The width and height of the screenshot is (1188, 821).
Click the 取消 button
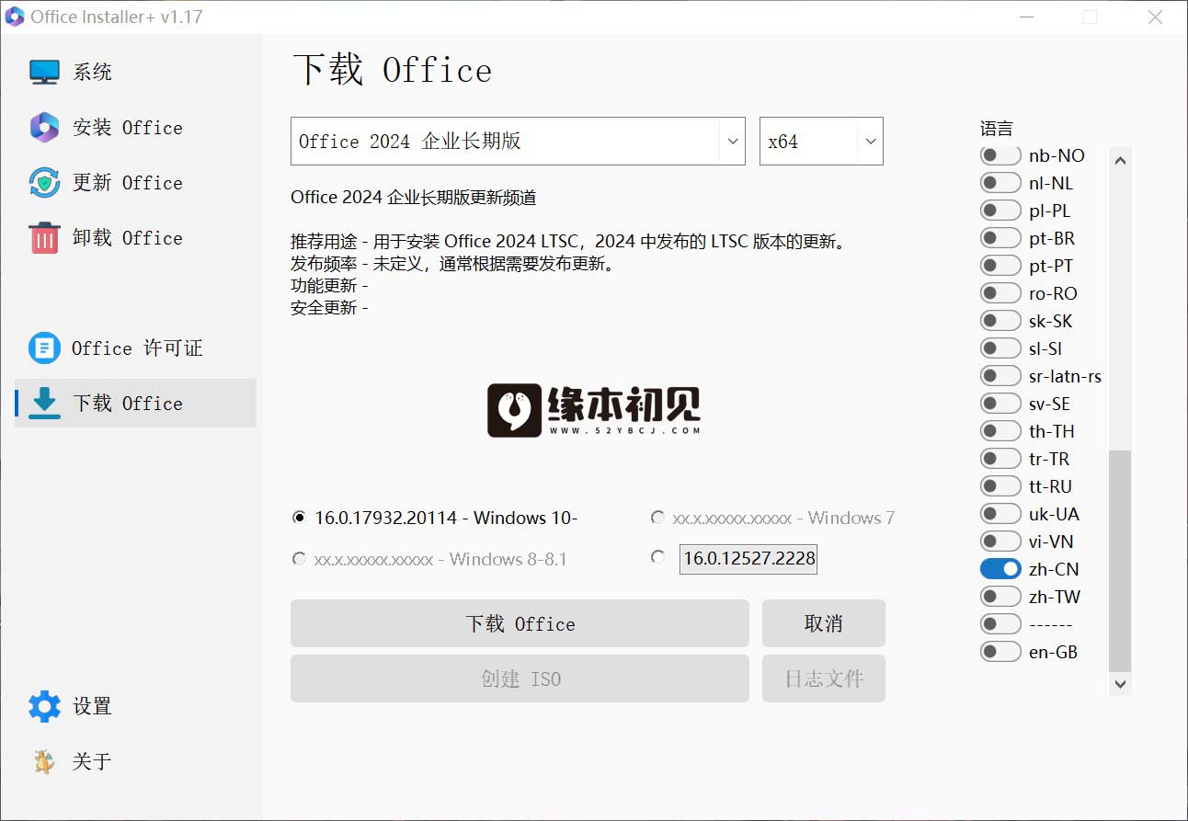(823, 623)
